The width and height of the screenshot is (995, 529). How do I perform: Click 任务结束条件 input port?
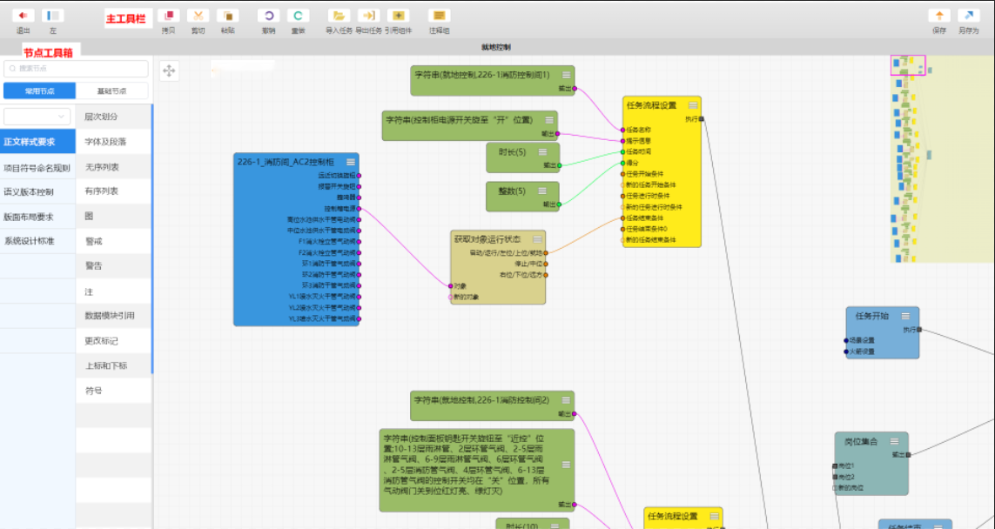click(x=623, y=218)
